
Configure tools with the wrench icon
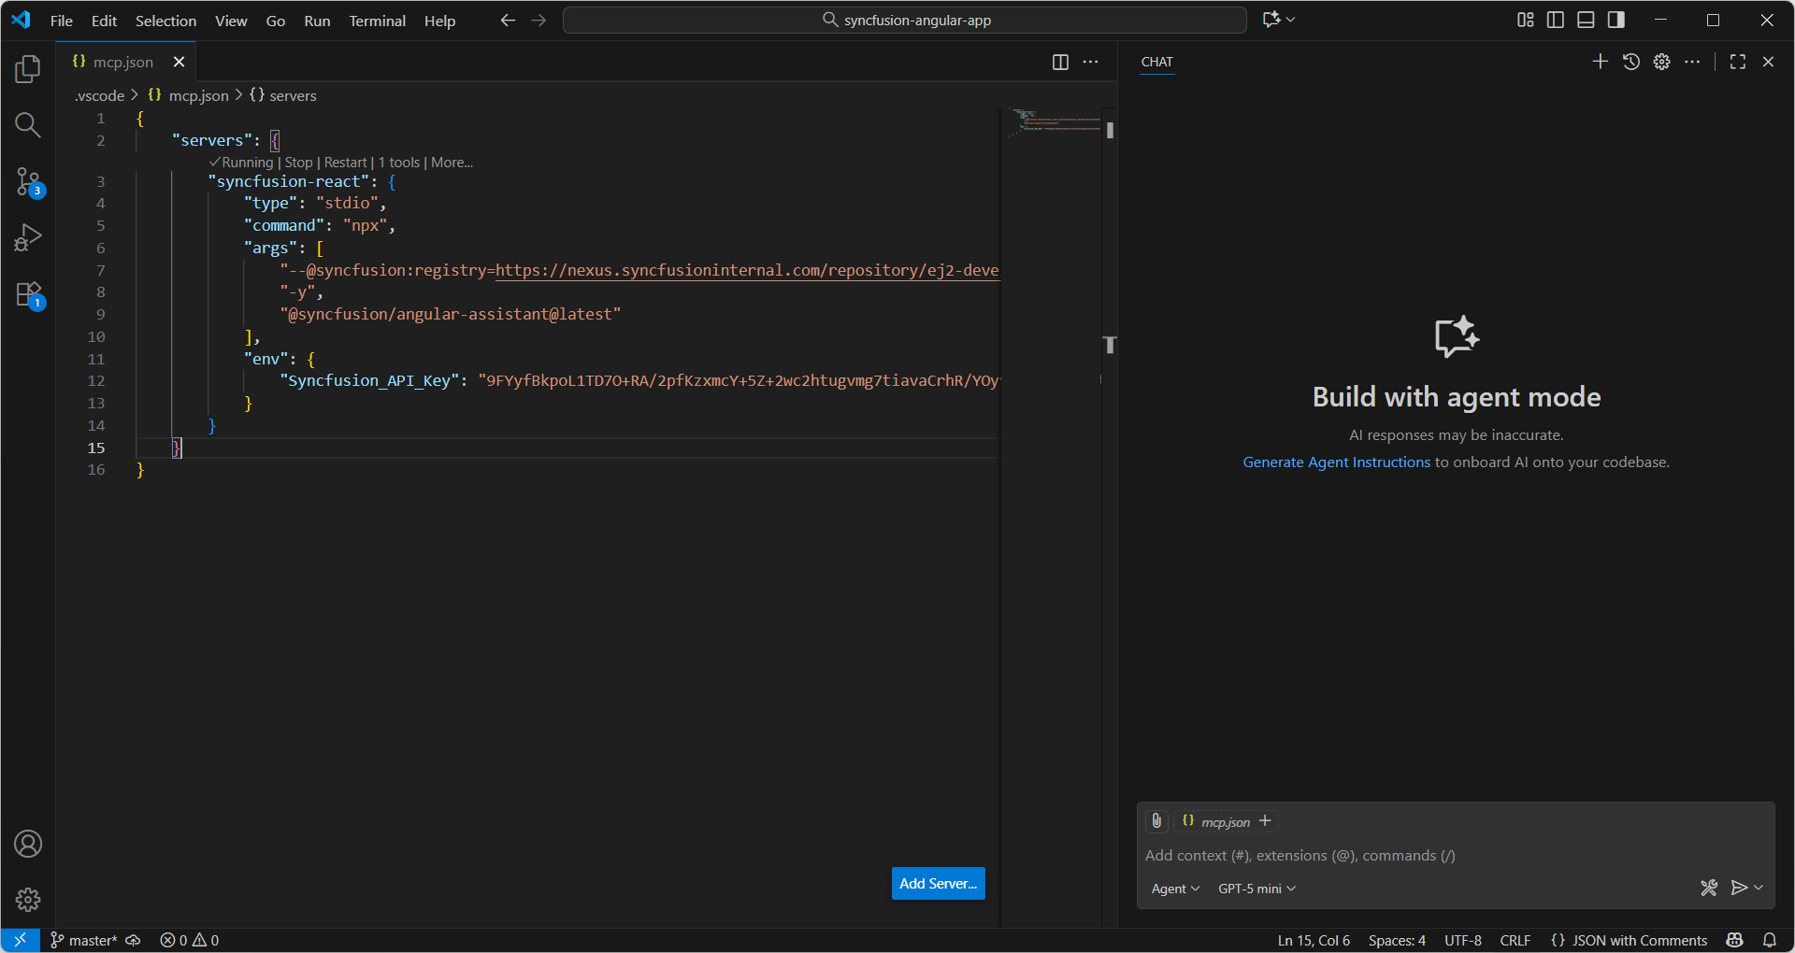point(1711,888)
